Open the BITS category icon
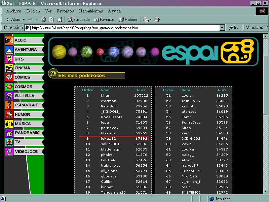Screen dimensions: 269x202 coord(9,59)
